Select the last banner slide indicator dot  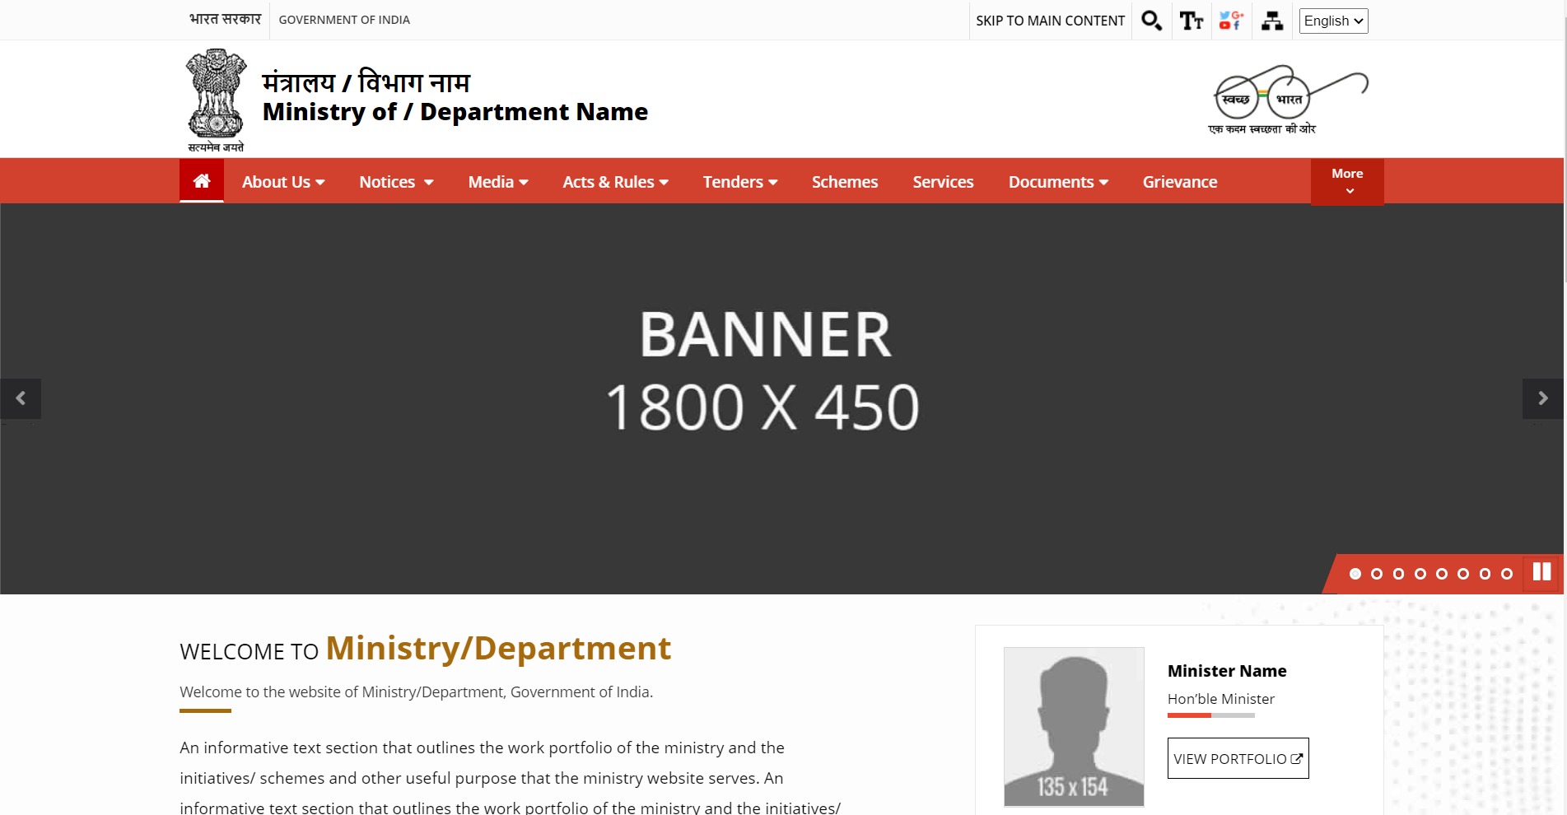(x=1507, y=574)
